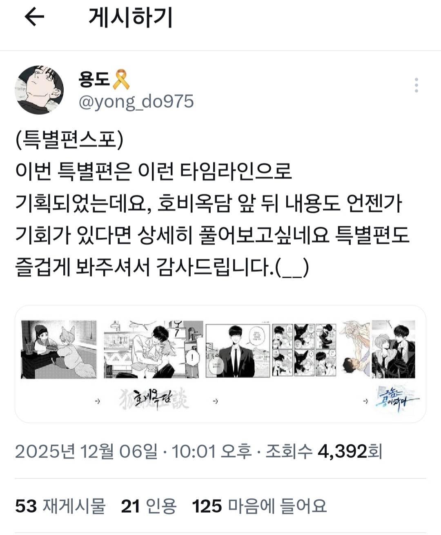The height and width of the screenshot is (535, 441).
Task: Tap the 조회수 4,392회 view count
Action: 324,451
